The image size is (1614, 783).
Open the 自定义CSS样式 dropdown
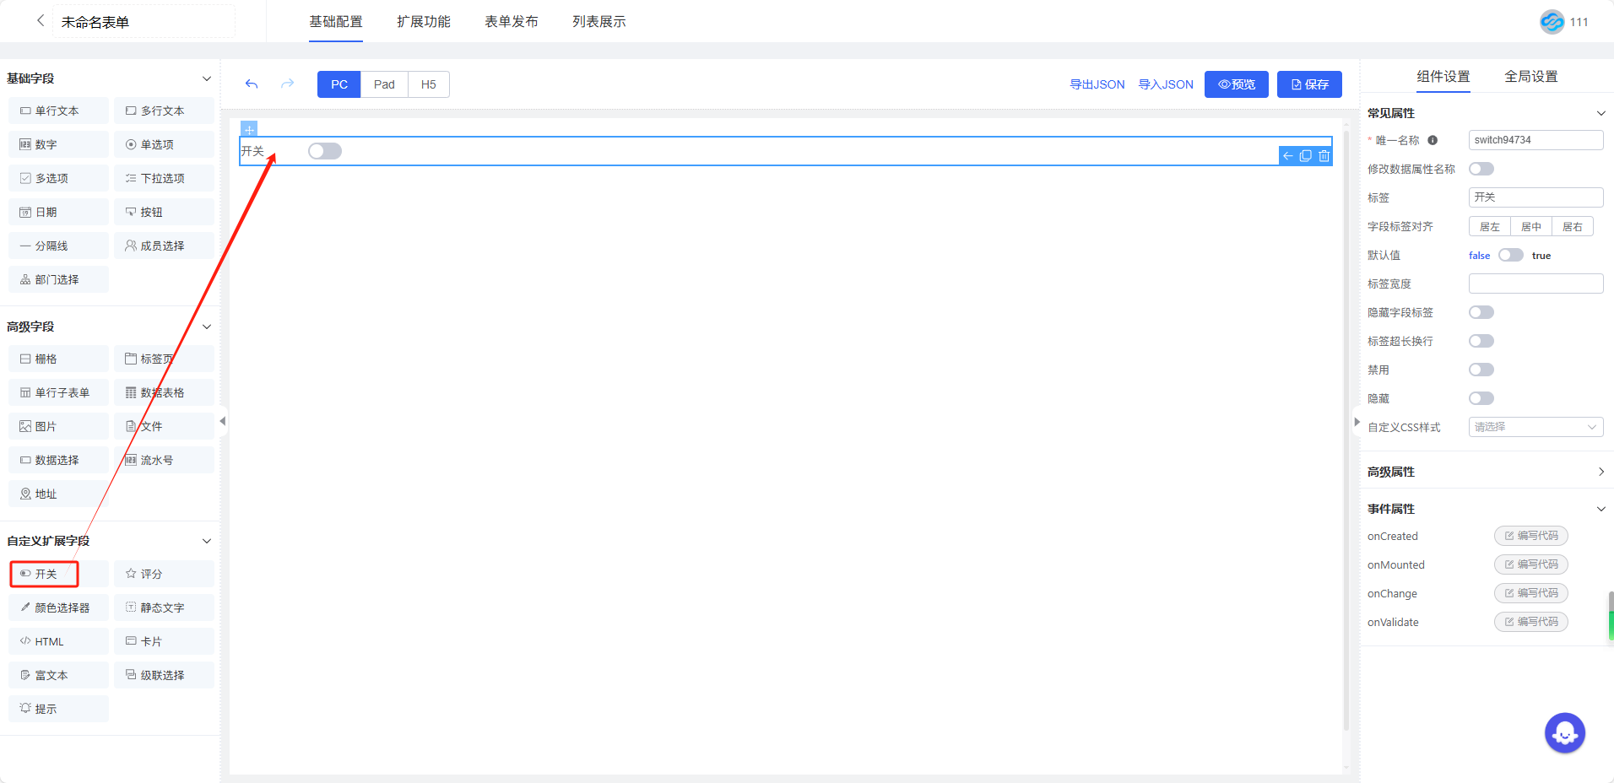[1535, 427]
